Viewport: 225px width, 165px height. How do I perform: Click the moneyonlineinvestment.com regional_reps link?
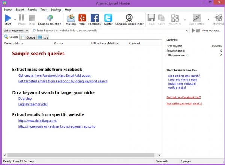pos(57,126)
